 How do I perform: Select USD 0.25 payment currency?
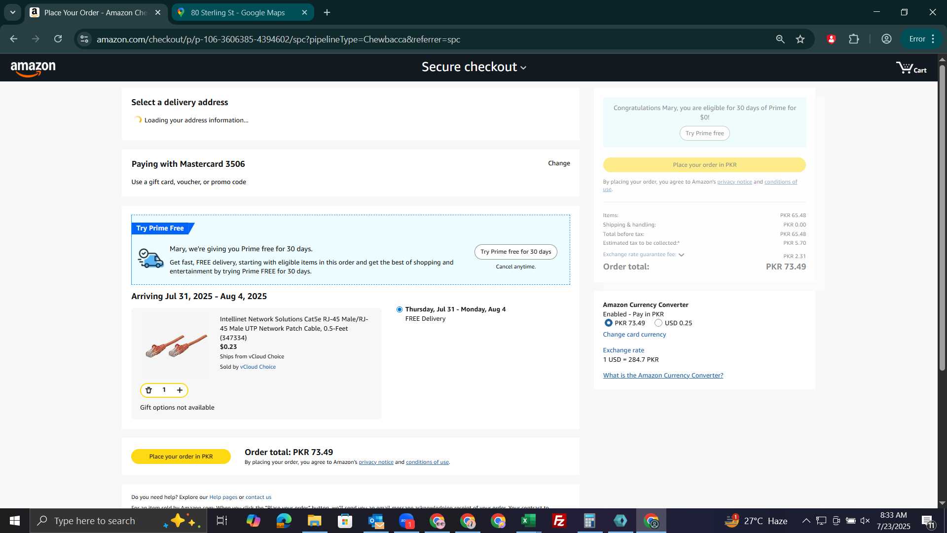tap(658, 323)
